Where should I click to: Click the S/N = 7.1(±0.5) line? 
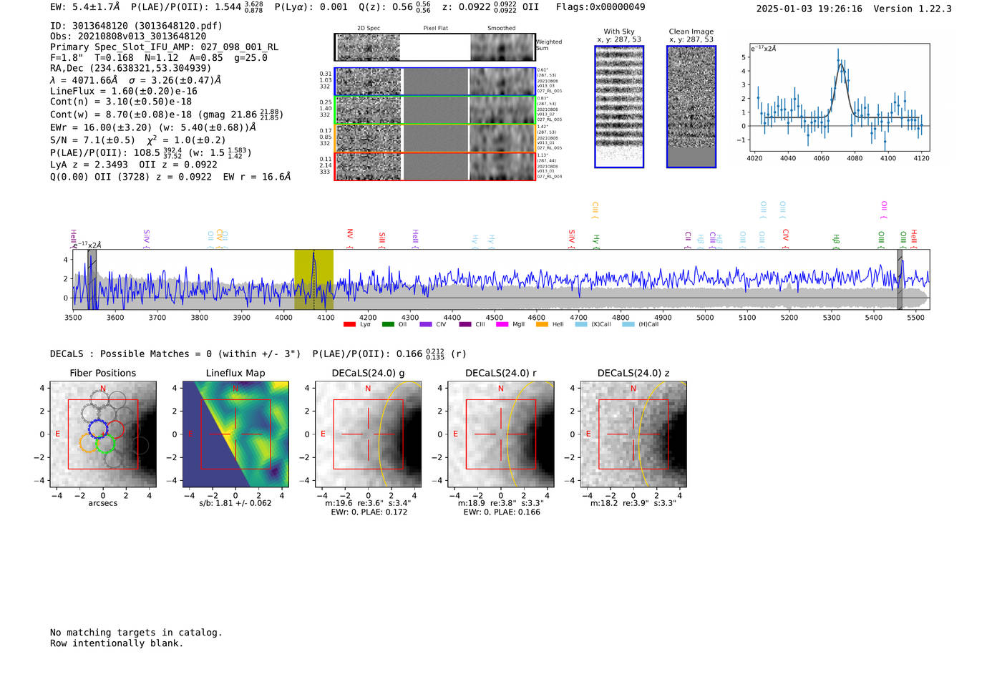[138, 140]
